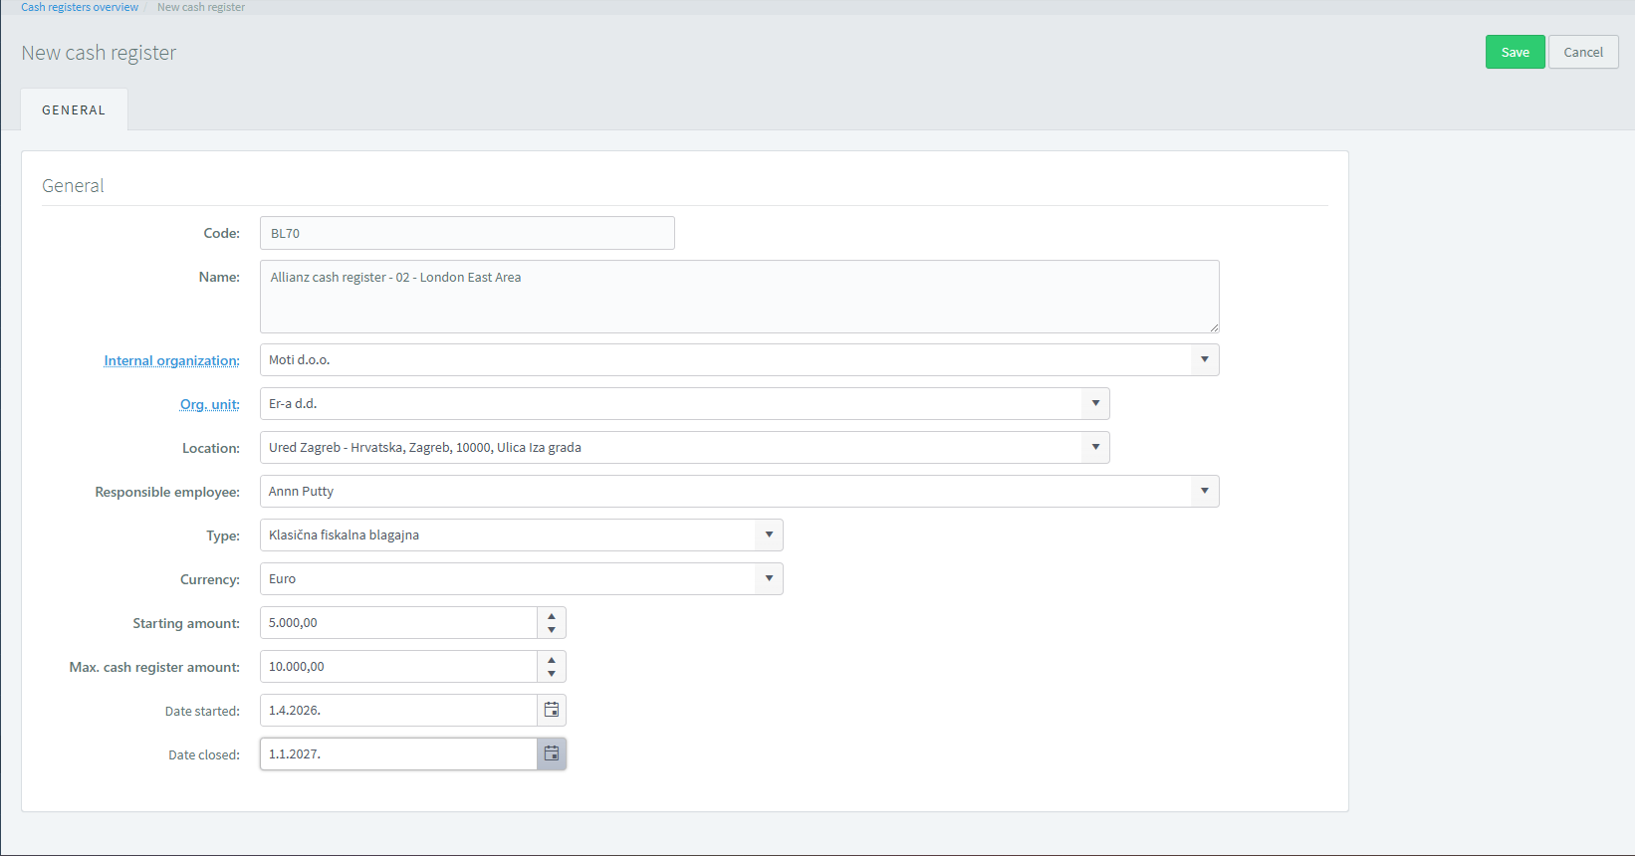1639x856 pixels.
Task: Open the Type dropdown
Action: click(768, 535)
